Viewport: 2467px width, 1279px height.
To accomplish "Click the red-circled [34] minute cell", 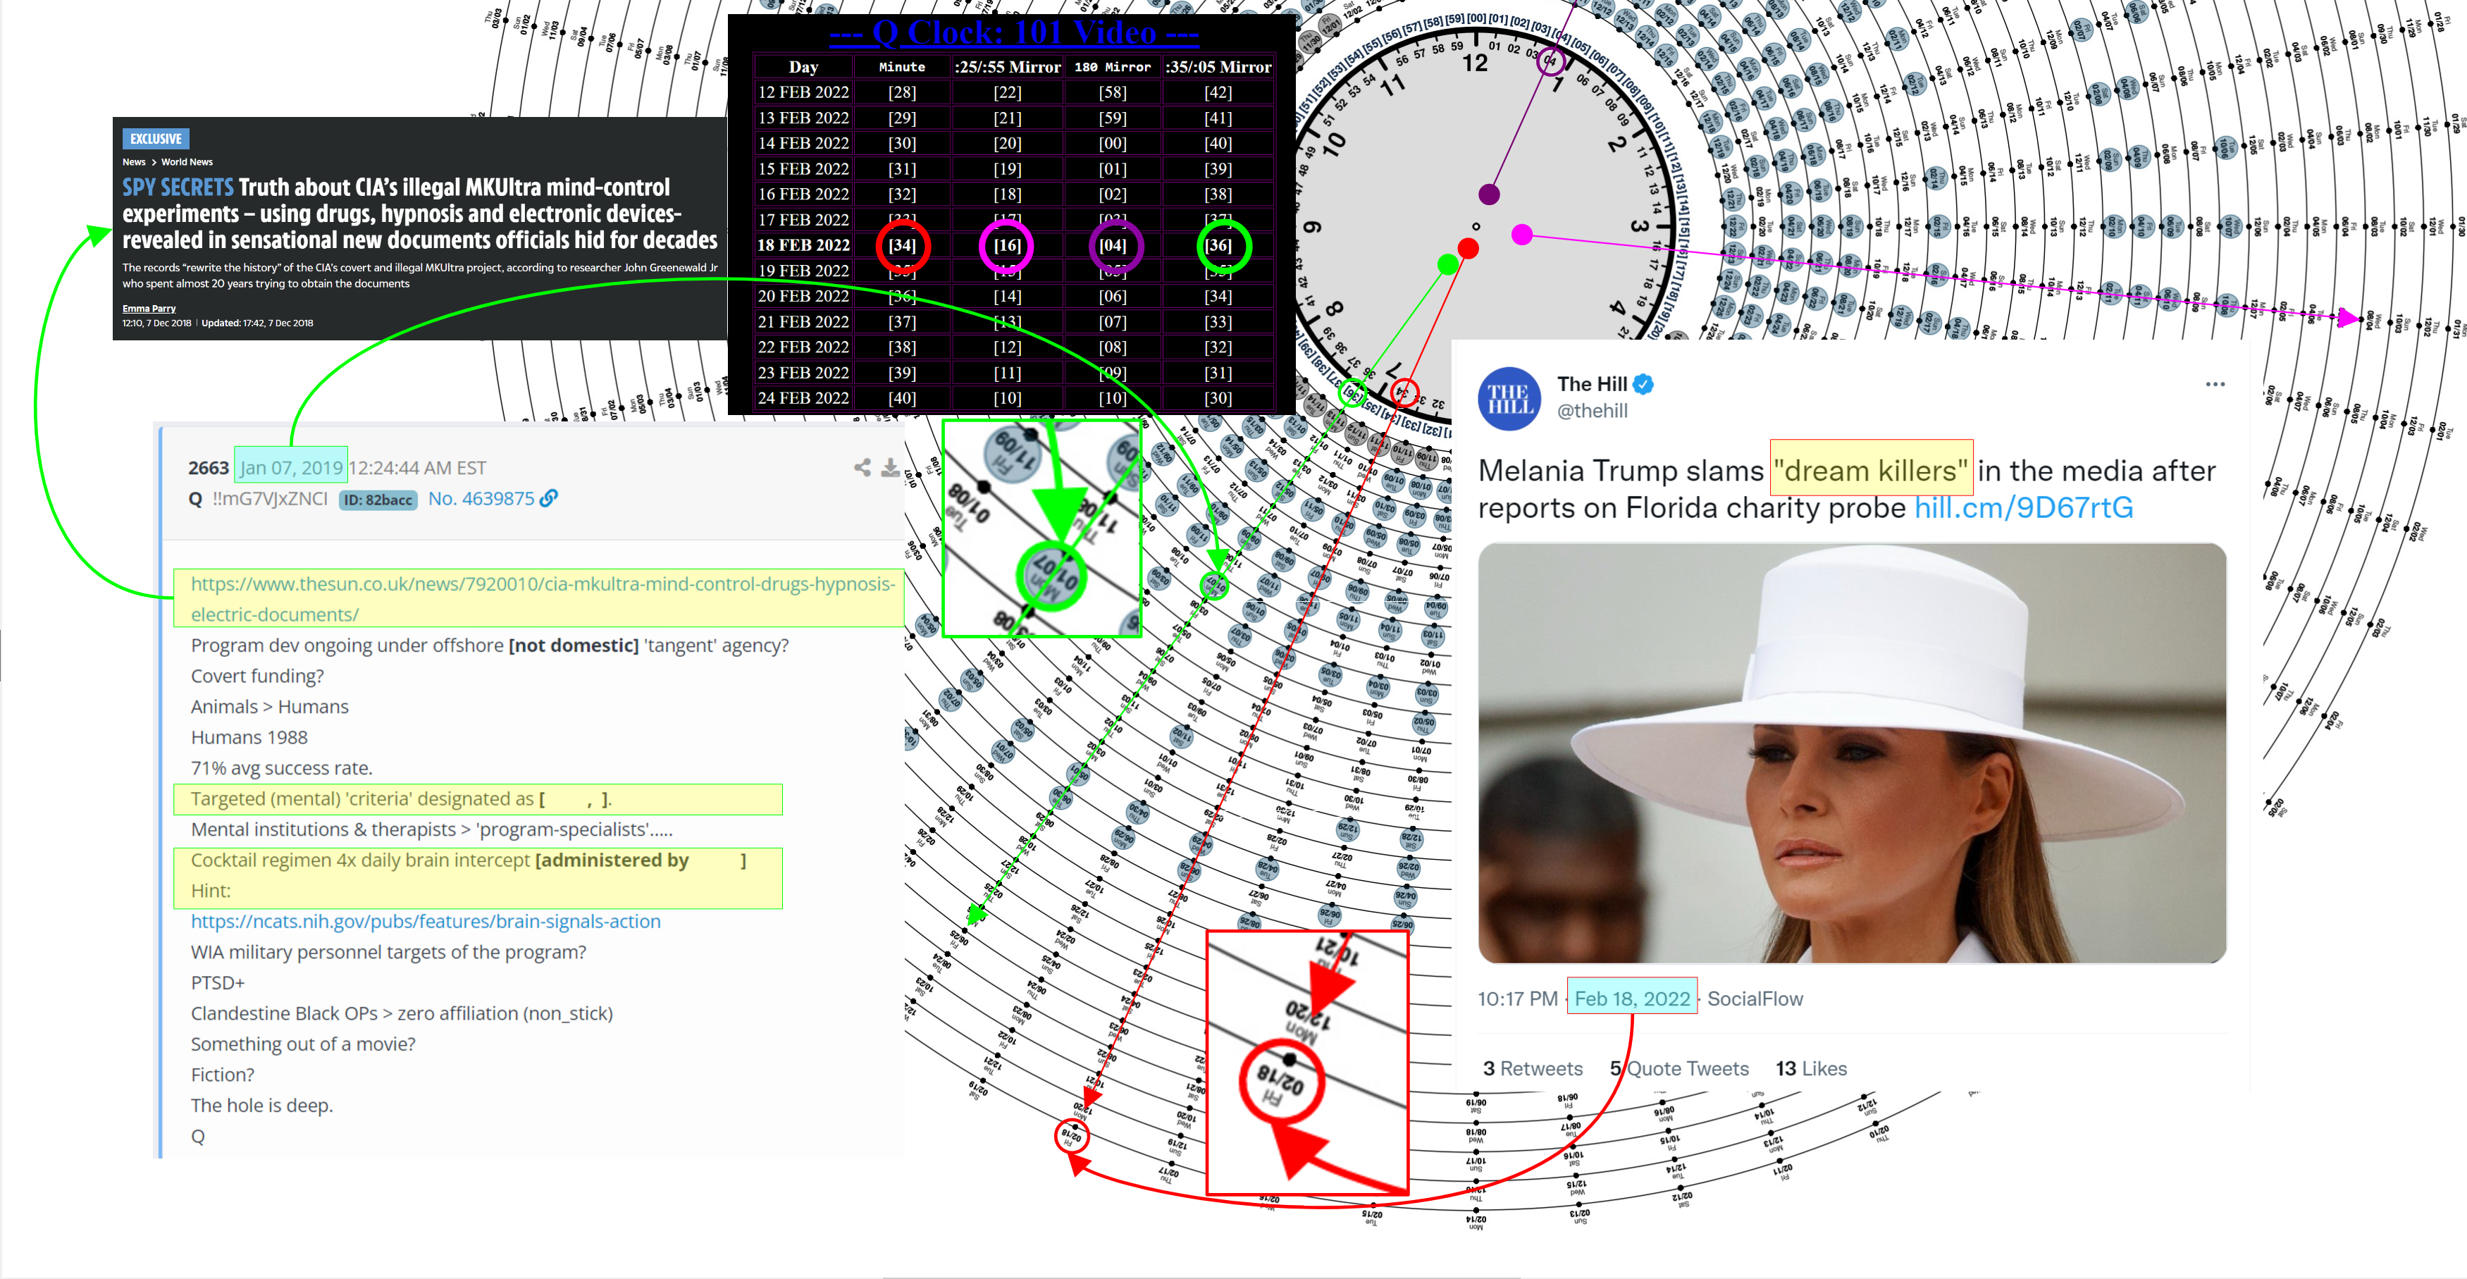I will (902, 245).
